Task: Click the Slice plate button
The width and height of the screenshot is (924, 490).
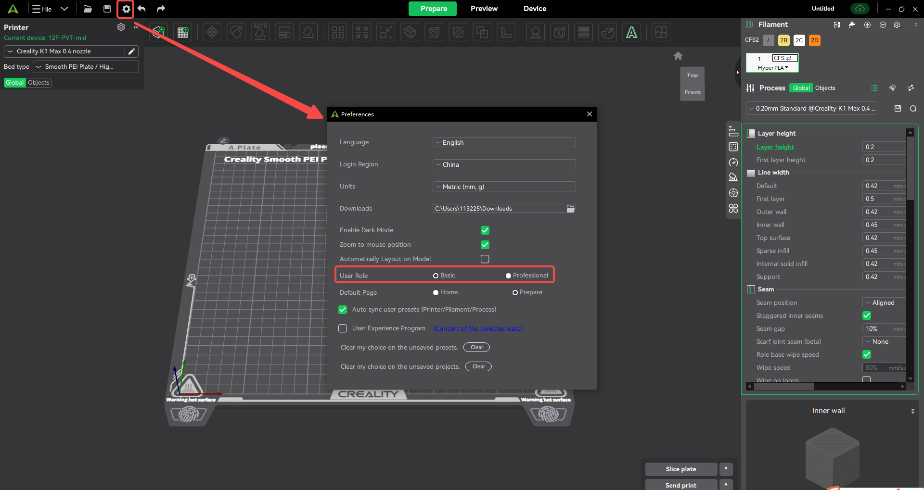Action: pyautogui.click(x=680, y=469)
